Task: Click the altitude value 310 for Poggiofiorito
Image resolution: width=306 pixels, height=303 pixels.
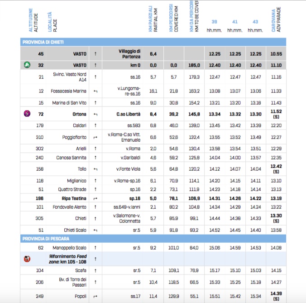Action: 40,137
